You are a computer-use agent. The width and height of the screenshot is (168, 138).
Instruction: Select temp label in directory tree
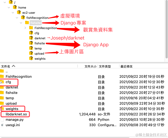pyautogui.click(x=38, y=49)
